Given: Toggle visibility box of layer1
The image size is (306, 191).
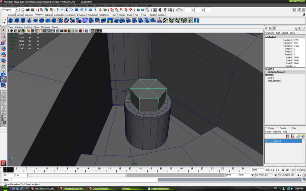Looking at the screenshot, I should click(x=267, y=141).
